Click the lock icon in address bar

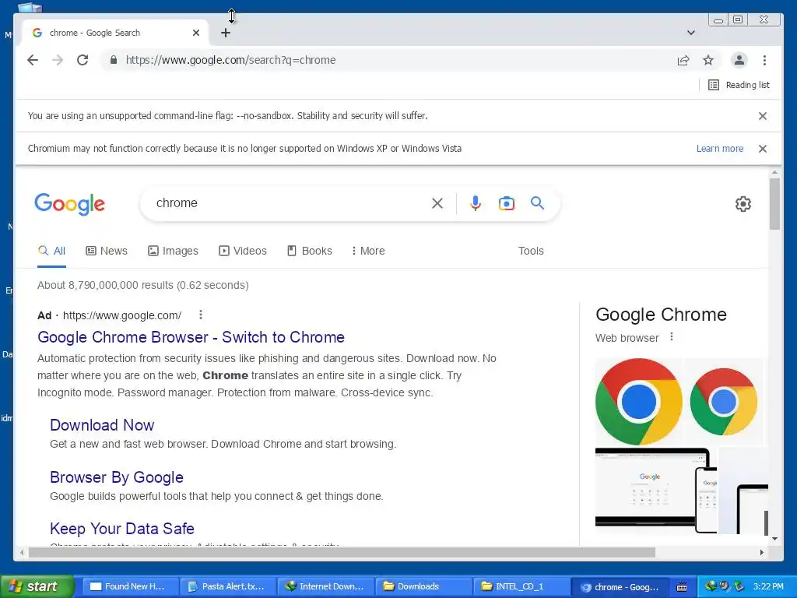[114, 60]
